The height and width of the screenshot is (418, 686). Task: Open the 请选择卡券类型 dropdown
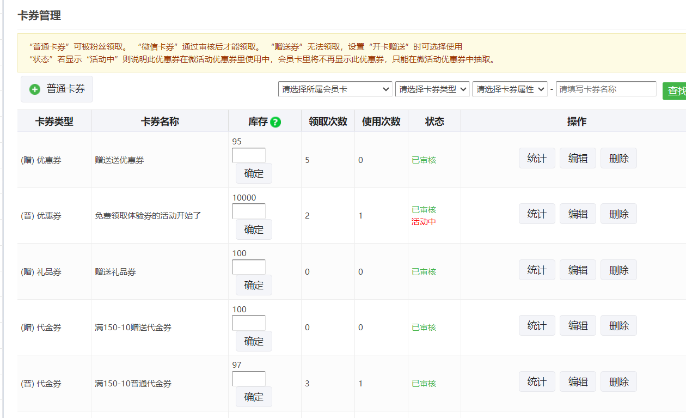click(432, 89)
